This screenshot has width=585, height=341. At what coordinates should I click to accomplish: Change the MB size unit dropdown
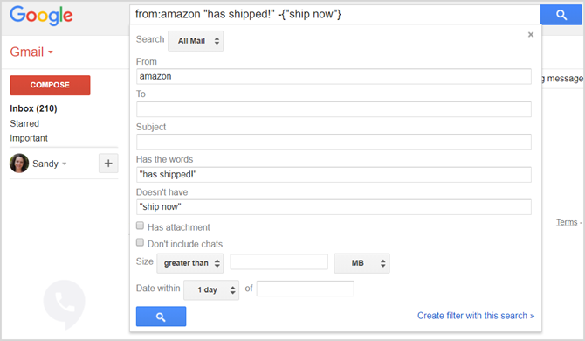click(x=361, y=263)
